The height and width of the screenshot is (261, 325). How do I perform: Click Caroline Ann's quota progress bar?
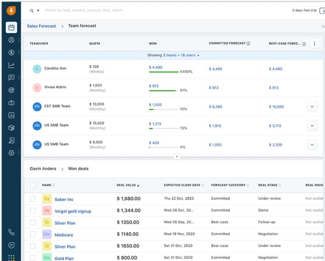pyautogui.click(x=164, y=72)
